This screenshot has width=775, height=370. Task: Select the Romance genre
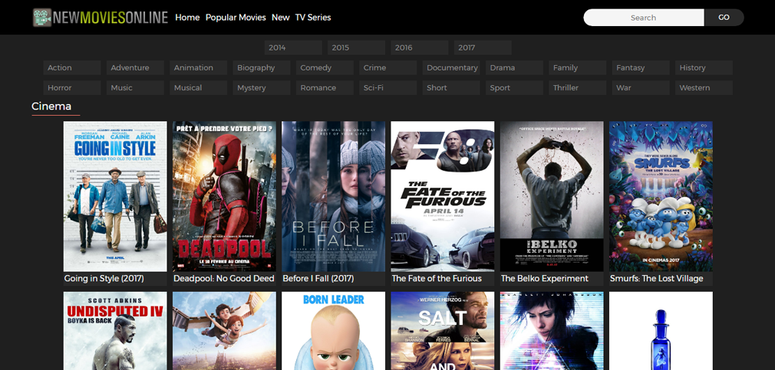[325, 88]
